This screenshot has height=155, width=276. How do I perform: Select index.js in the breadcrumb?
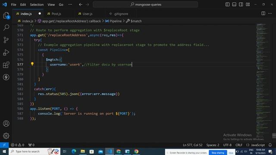coord(25,21)
